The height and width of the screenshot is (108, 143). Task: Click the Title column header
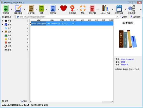(39, 20)
